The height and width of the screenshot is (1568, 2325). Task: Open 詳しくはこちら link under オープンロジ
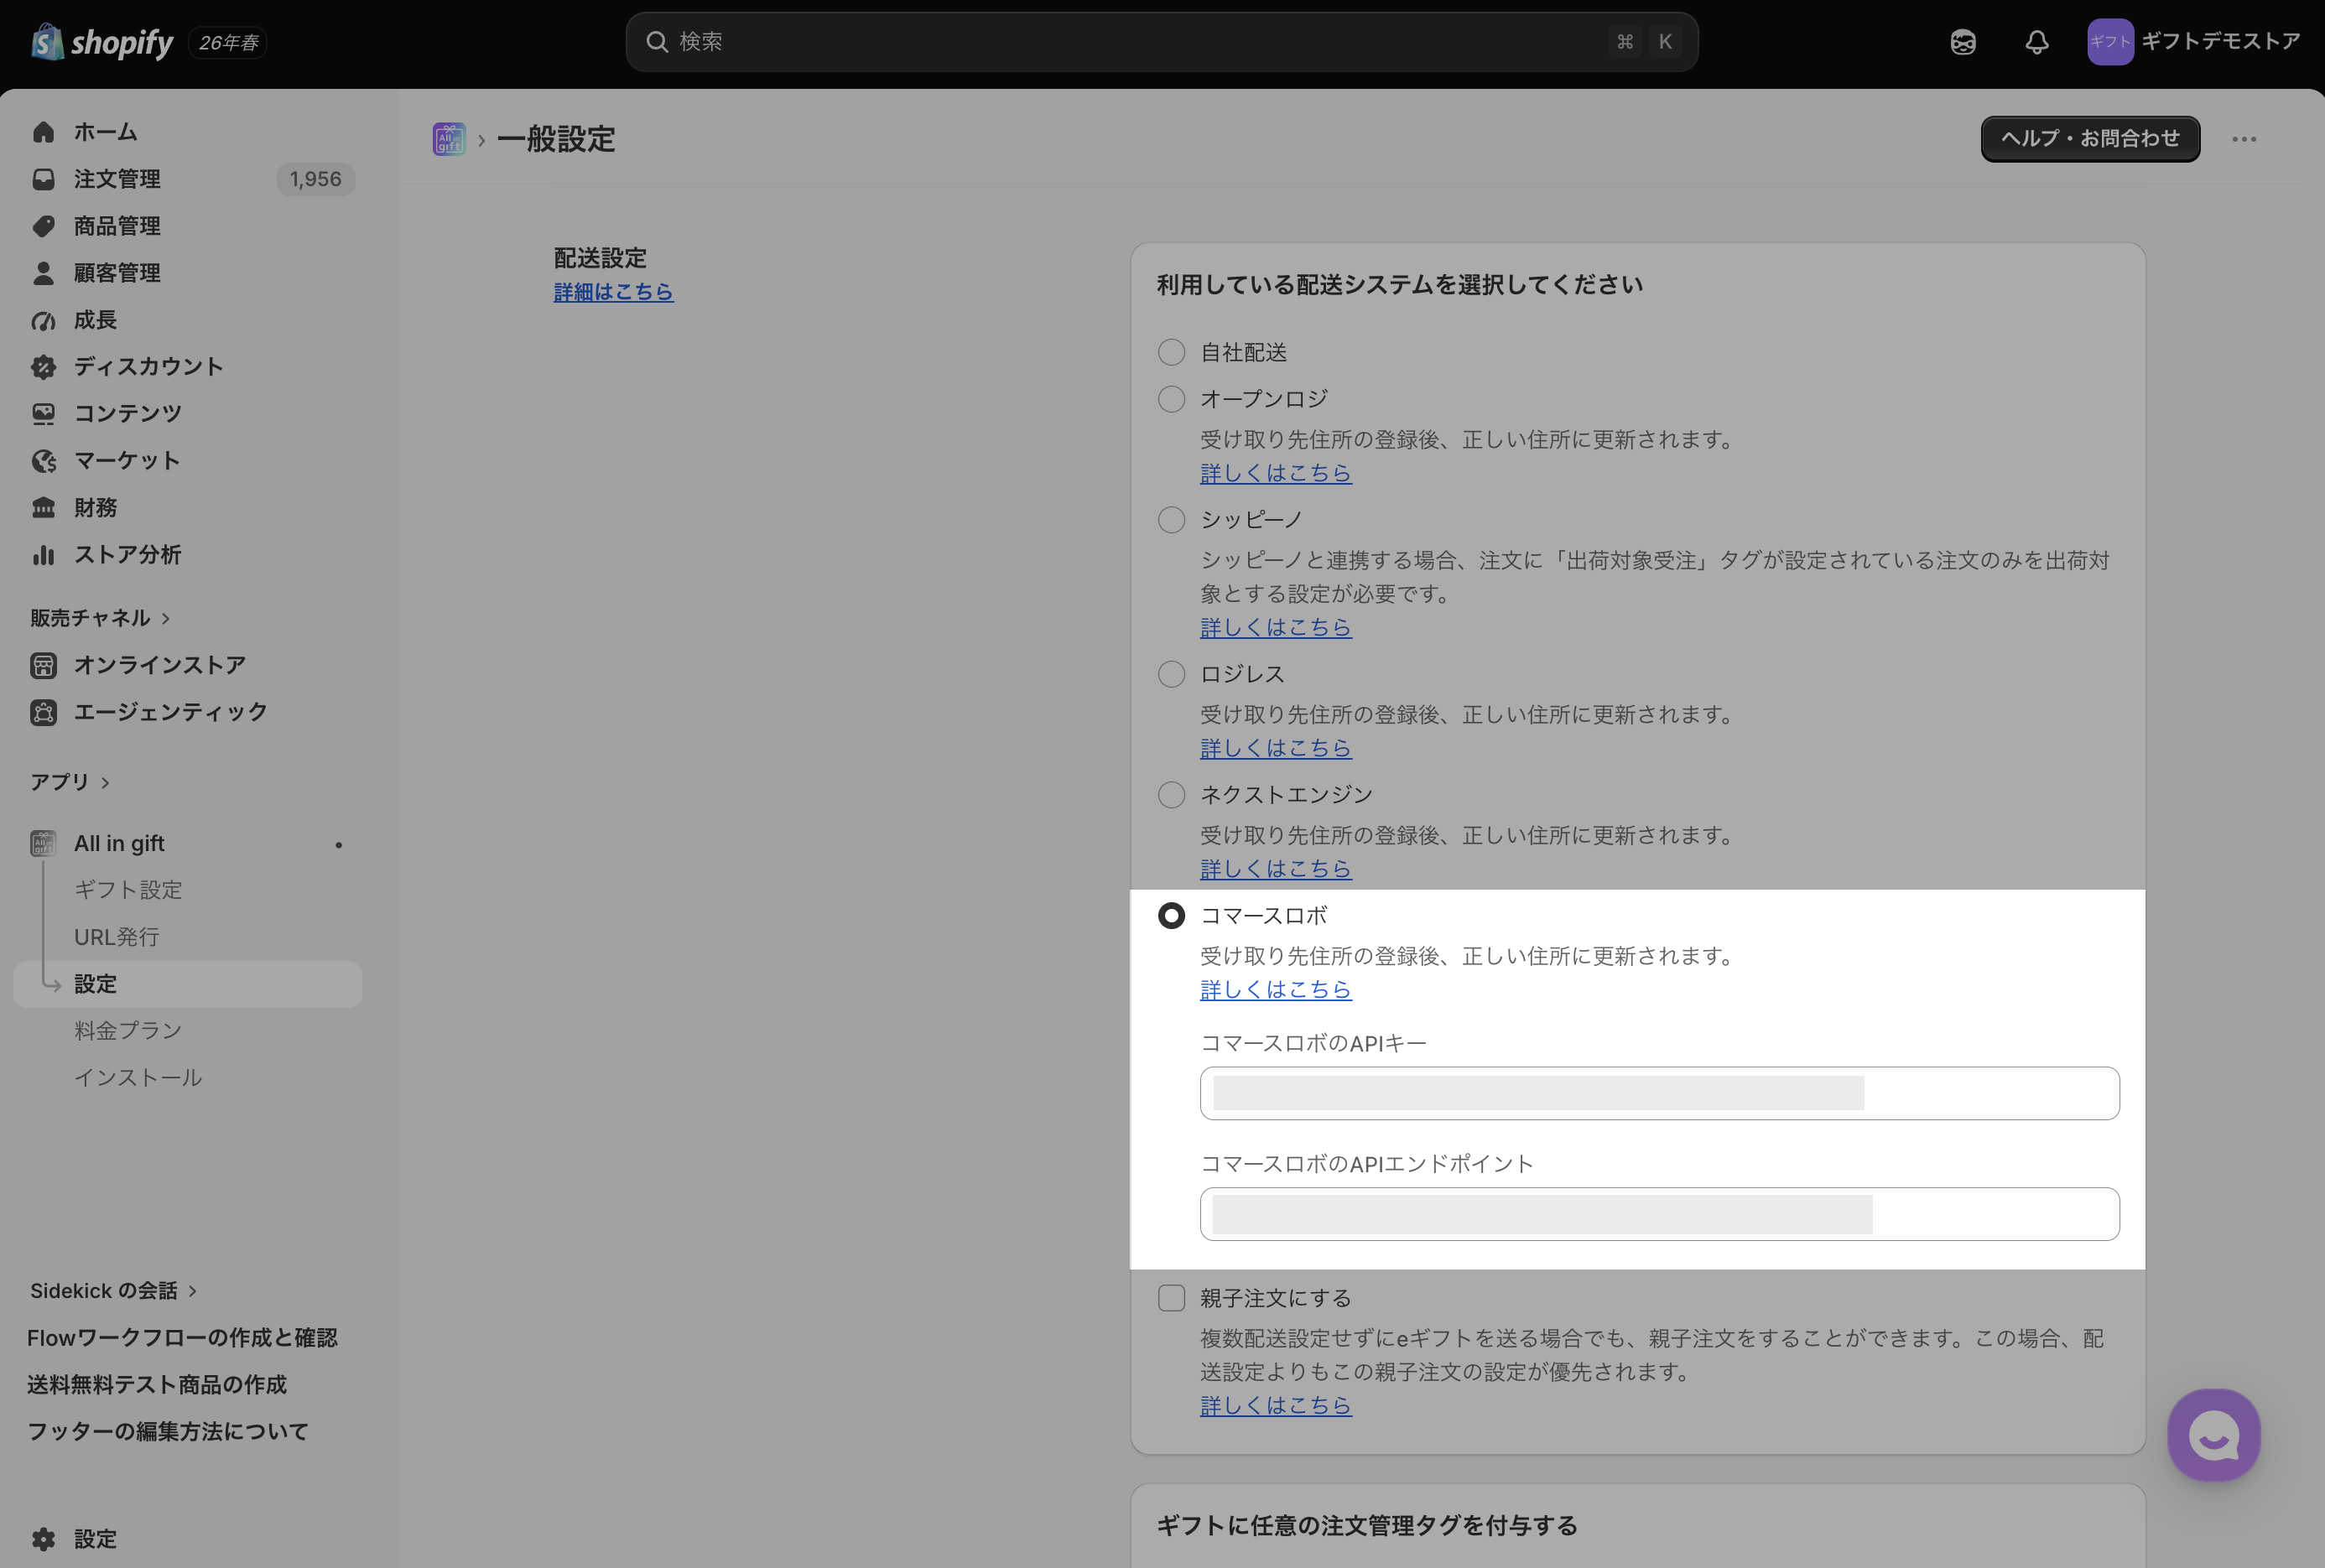1275,473
